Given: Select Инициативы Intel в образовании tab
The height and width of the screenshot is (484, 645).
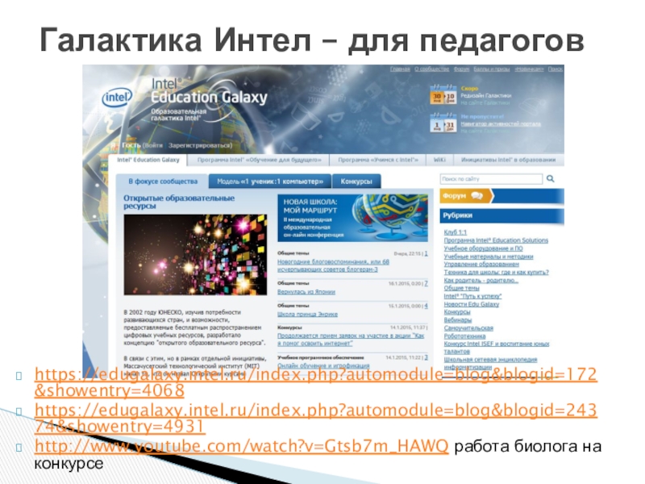Looking at the screenshot, I should pos(509,160).
